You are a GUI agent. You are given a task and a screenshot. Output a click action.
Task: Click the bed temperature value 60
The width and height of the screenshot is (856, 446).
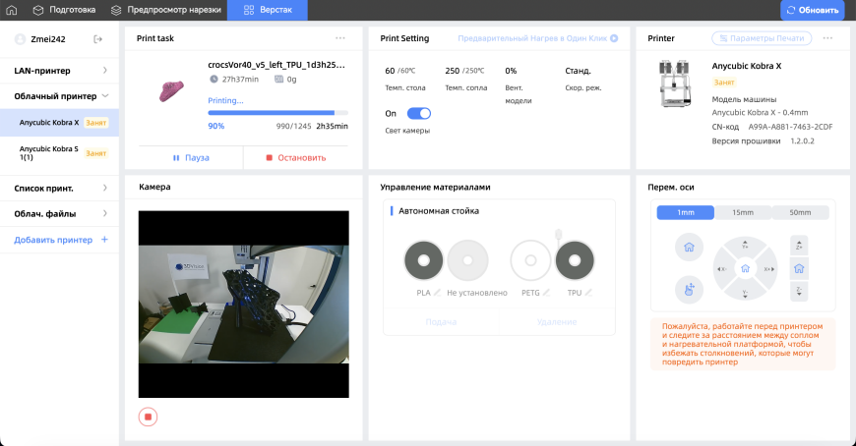pos(390,71)
